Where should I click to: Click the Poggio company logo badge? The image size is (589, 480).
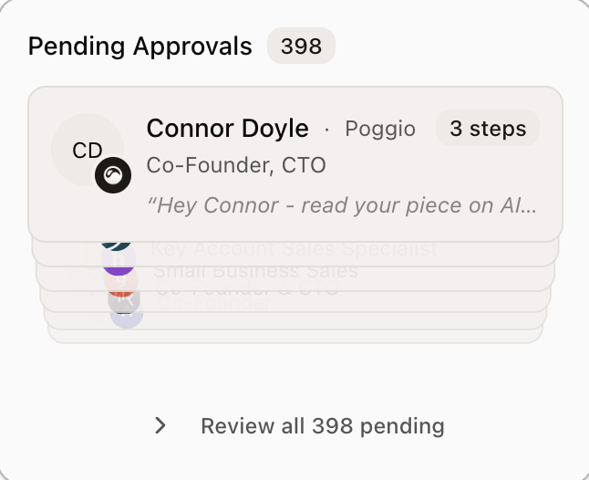tap(112, 174)
